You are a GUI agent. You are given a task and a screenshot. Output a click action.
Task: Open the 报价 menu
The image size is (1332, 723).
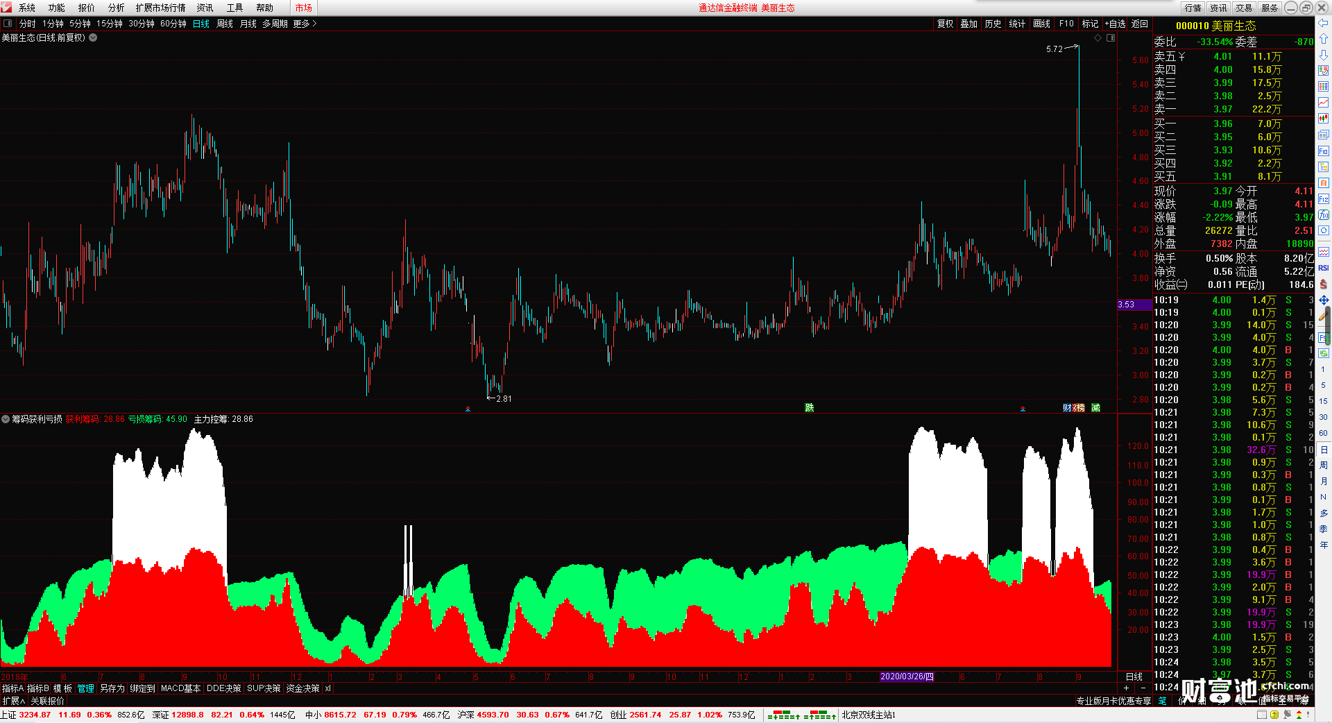[x=86, y=8]
